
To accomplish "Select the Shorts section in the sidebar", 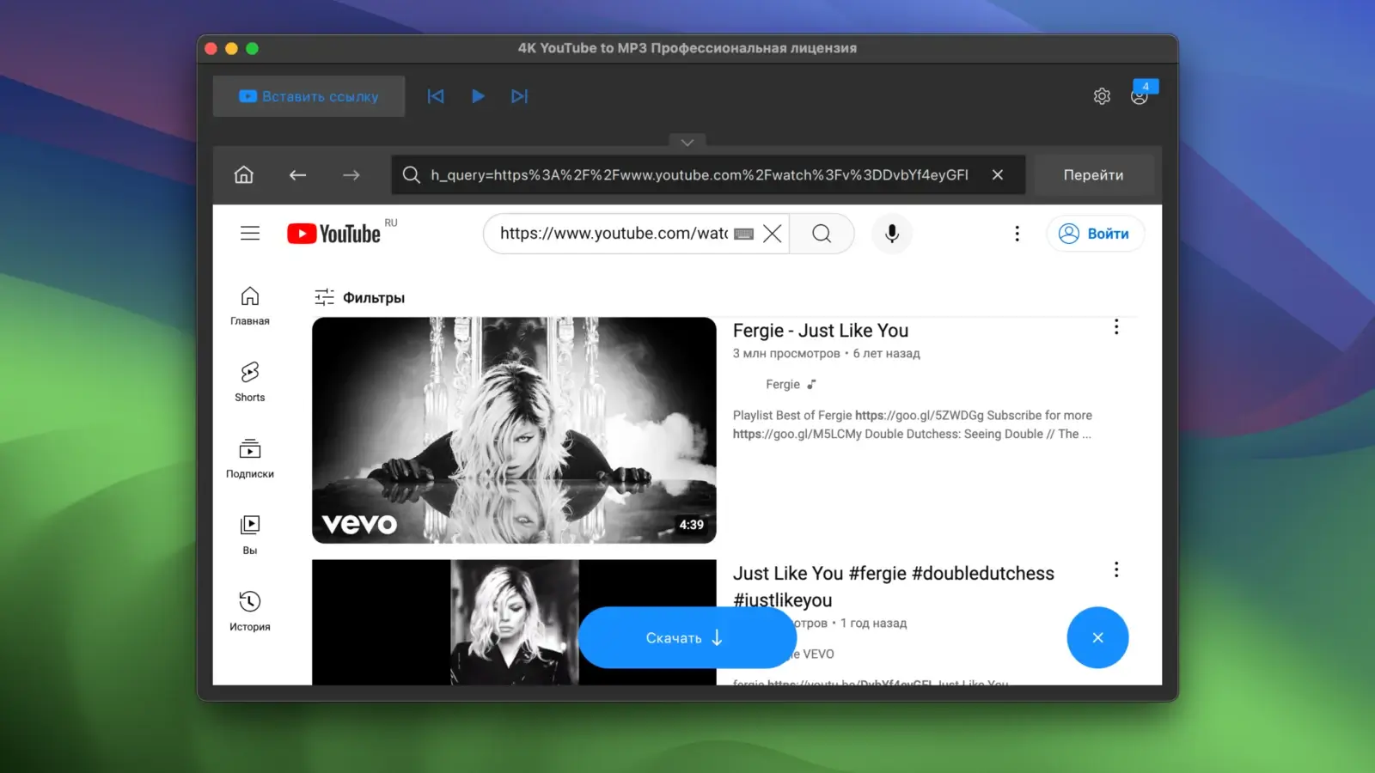I will (x=249, y=382).
